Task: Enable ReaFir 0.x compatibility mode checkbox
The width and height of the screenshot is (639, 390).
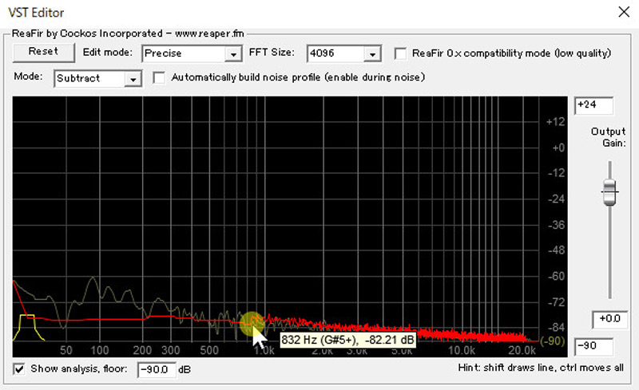Action: pyautogui.click(x=402, y=53)
